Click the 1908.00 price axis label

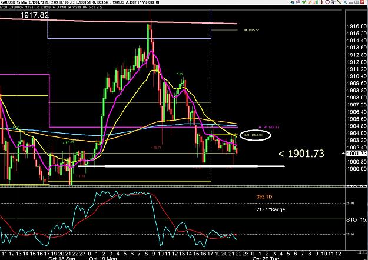pyautogui.click(x=357, y=97)
